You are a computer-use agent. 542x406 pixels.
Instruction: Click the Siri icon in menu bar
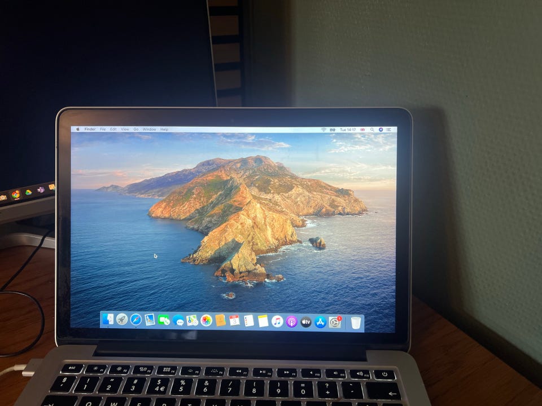pyautogui.click(x=381, y=130)
